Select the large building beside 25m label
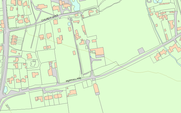The height and width of the screenshot is (113, 181). 98,51
